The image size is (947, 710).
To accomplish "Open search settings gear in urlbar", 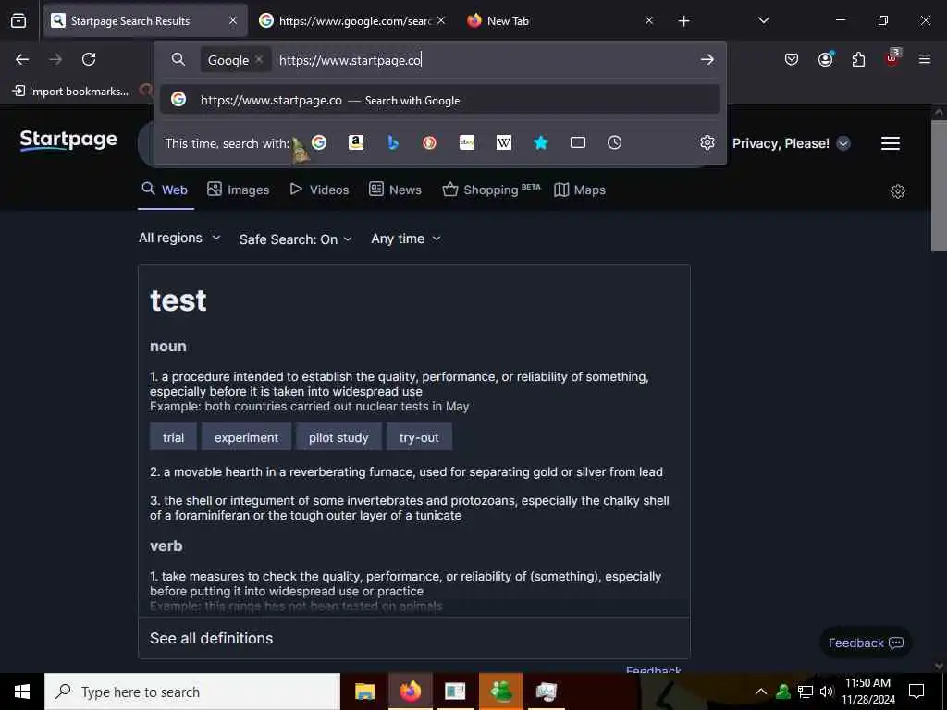I will (707, 142).
